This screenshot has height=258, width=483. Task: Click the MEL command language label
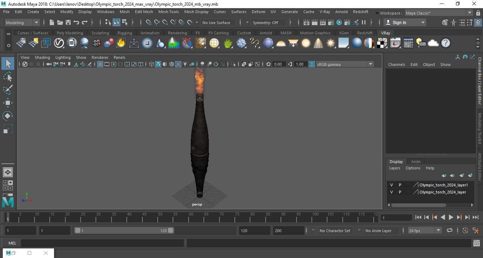(x=12, y=243)
